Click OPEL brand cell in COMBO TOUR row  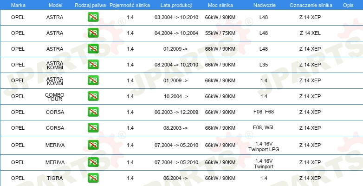pyautogui.click(x=18, y=96)
